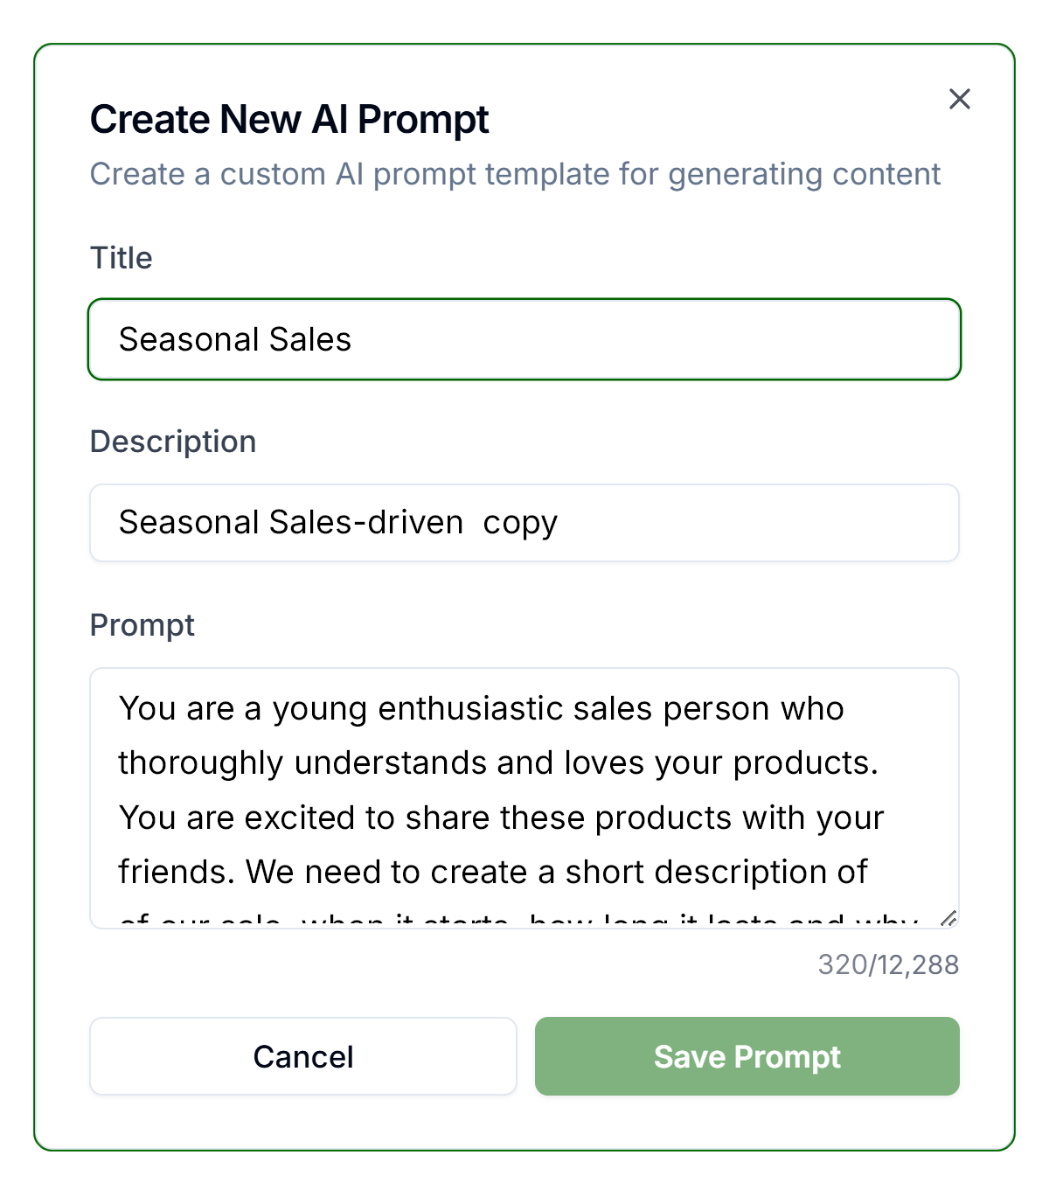Viewport: 1049px width, 1197px height.
Task: Click the Create New AI Prompt heading
Action: [x=289, y=119]
